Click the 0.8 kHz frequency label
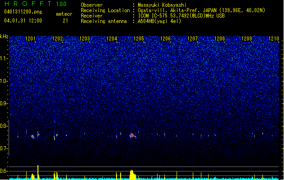Screen dimensions: 284x180 click(x=4, y=126)
